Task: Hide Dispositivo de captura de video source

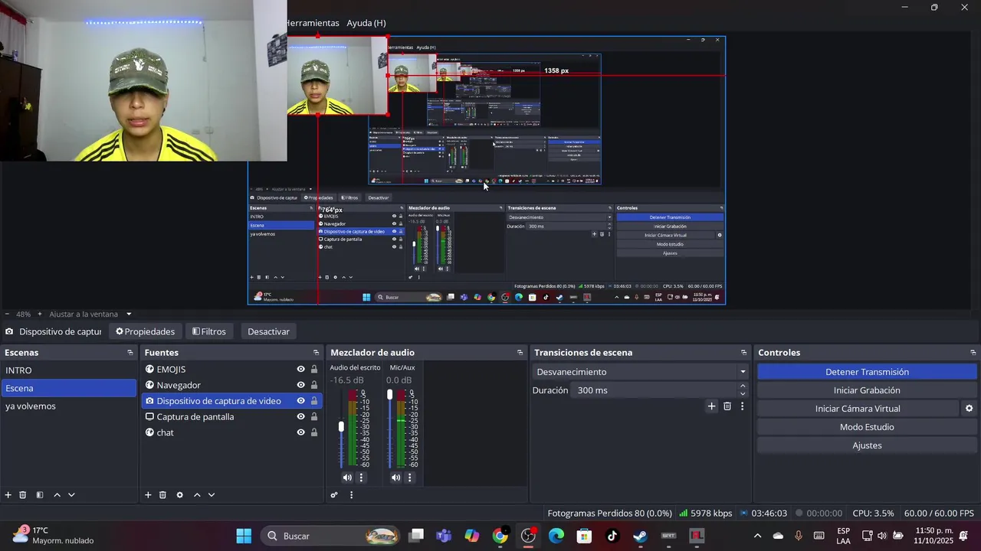Action: 300,401
